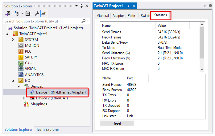The height and width of the screenshot is (136, 215).
Task: Click the SAFETY node icon
Action: [21, 57]
